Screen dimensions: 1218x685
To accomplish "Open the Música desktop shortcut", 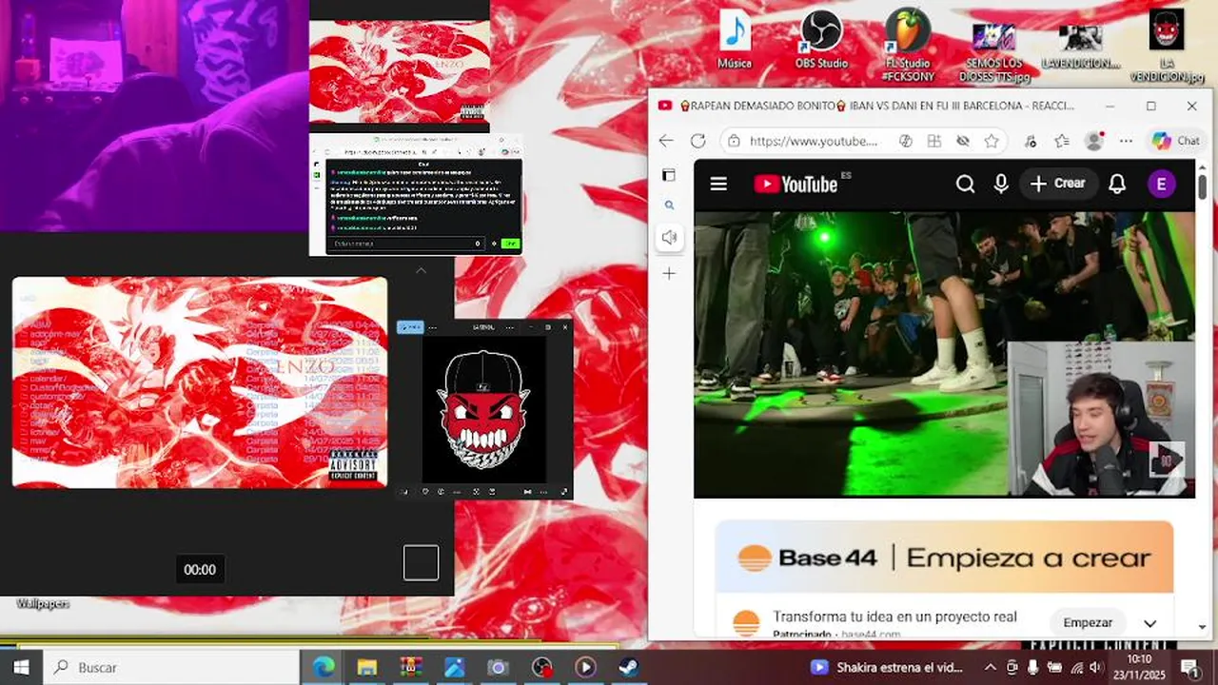I will 734,40.
